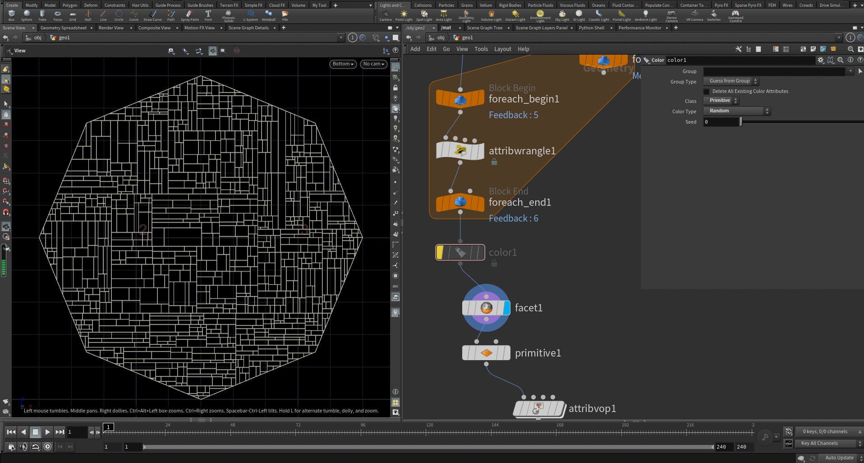Jump to the last frame
864x463 pixels.
[60, 432]
